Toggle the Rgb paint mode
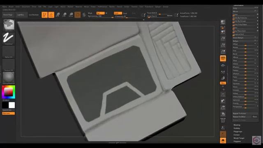263x148 pixels. (100, 13)
